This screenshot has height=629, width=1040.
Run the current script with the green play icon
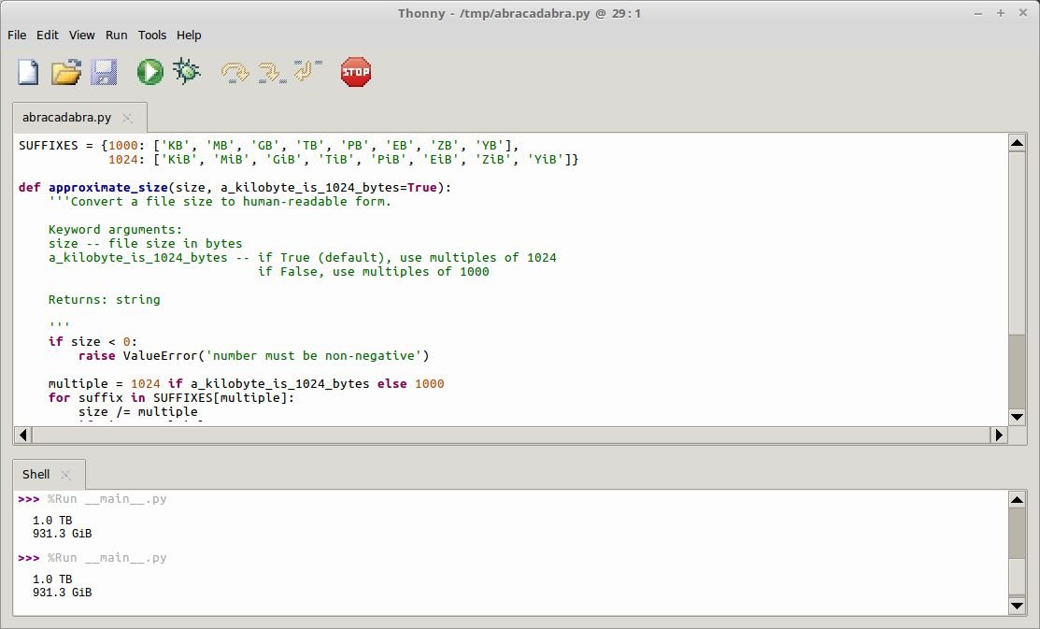(150, 72)
